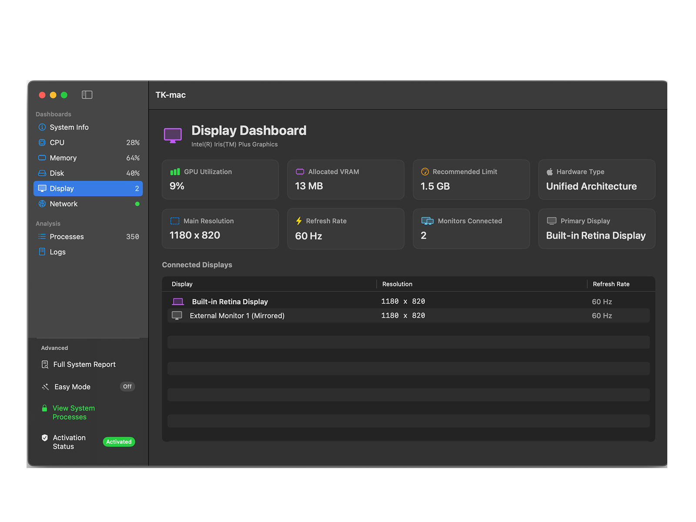
Task: Sort by Display column header
Action: click(x=182, y=284)
